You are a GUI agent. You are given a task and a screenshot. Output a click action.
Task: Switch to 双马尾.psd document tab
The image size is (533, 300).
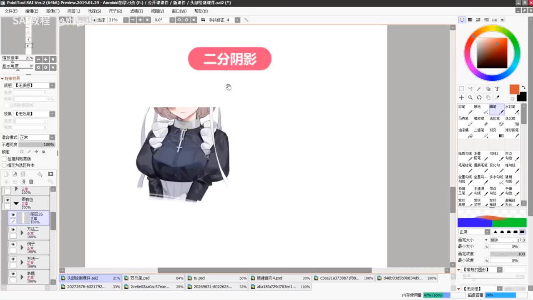pos(154,278)
